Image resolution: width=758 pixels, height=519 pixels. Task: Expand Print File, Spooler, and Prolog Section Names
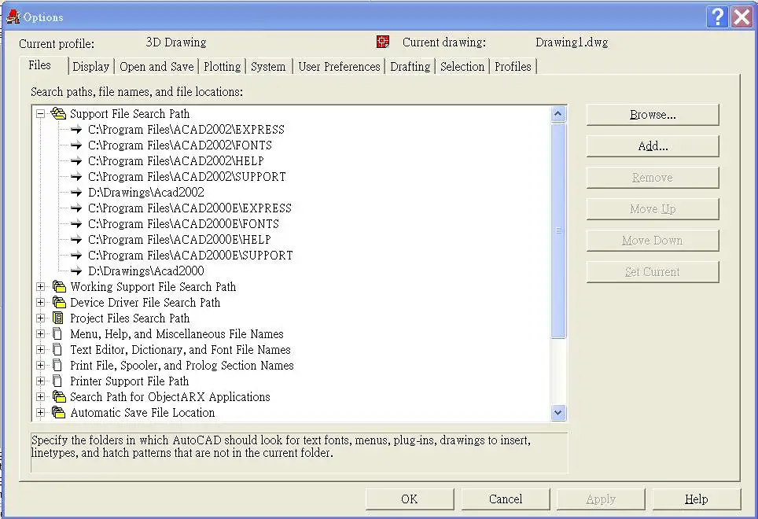click(x=41, y=366)
